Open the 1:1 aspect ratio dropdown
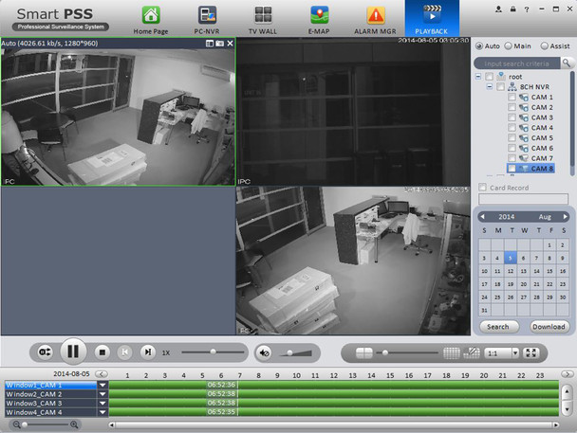The image size is (577, 433). [x=515, y=353]
